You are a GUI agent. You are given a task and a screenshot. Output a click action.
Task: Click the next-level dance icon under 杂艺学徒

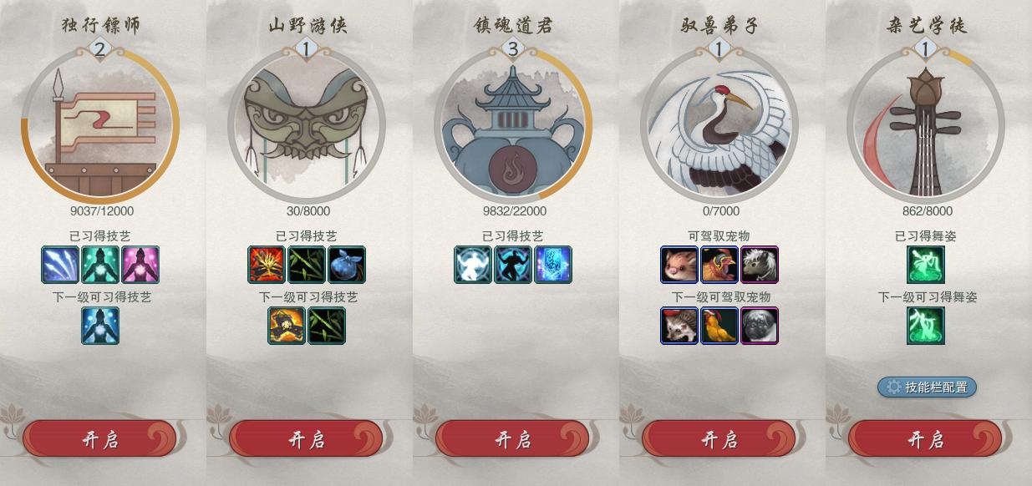(926, 326)
